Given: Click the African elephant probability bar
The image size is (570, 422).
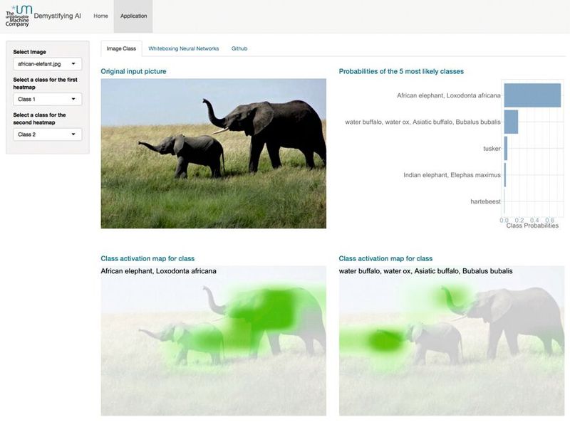Looking at the screenshot, I should [532, 95].
